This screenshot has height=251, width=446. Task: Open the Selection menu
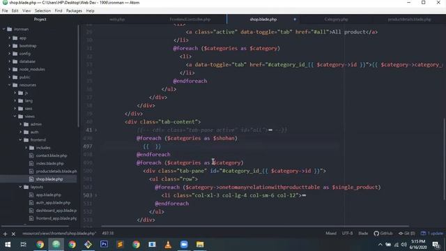point(43,11)
